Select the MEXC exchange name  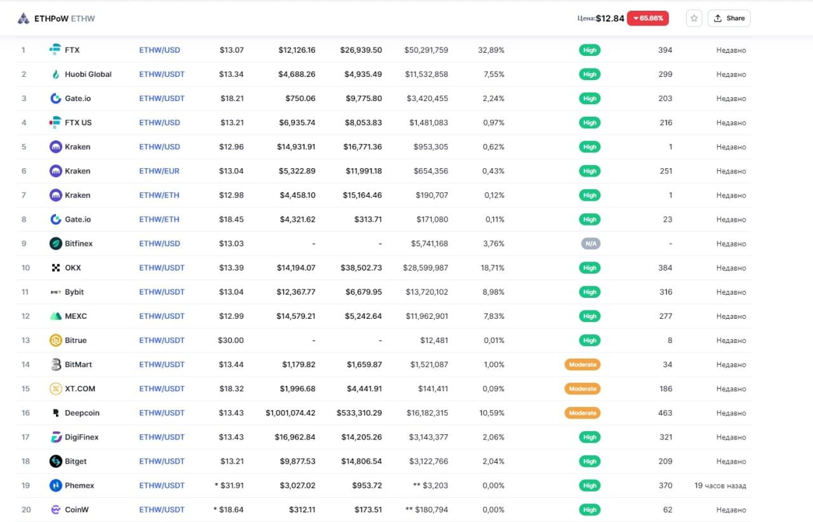[76, 316]
